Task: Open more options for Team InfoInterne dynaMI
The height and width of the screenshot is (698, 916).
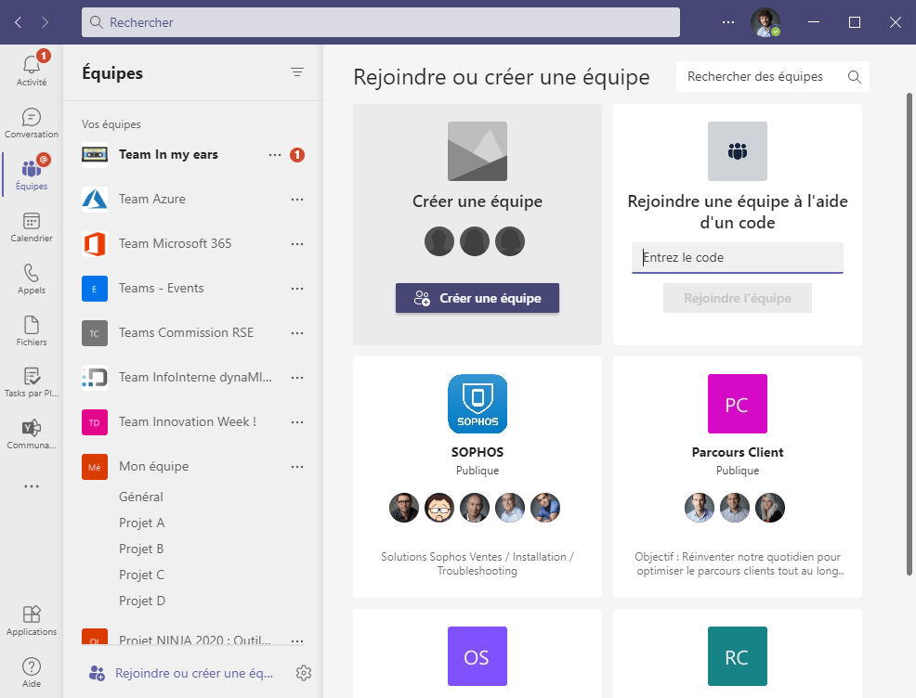Action: click(297, 378)
